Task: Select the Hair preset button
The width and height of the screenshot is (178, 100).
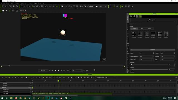Action: pos(142,29)
